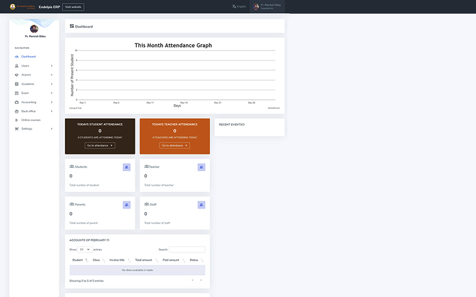476x297 pixels.
Task: Click the Alumni graduation cap icon
Action: click(17, 75)
